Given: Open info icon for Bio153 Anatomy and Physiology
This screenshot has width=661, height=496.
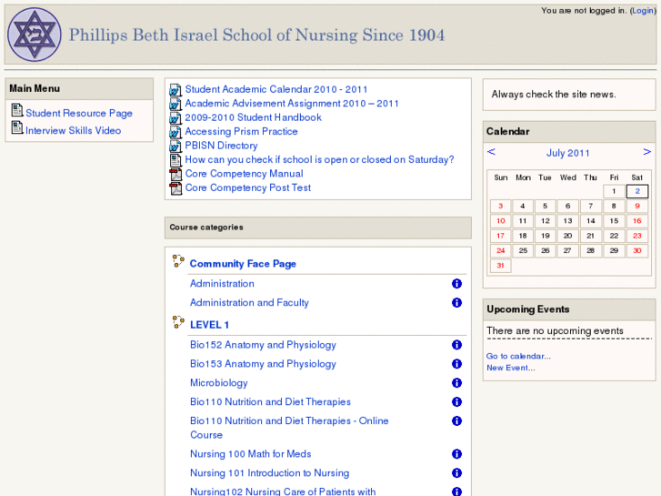Looking at the screenshot, I should coord(456,364).
